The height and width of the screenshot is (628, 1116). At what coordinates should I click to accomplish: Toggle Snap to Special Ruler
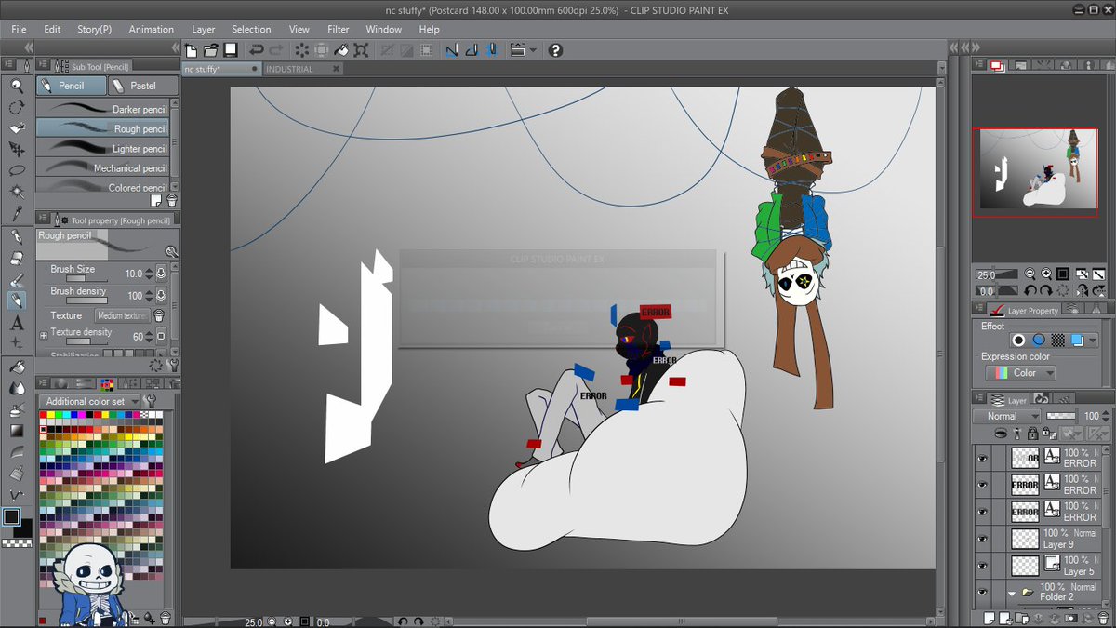tap(472, 50)
